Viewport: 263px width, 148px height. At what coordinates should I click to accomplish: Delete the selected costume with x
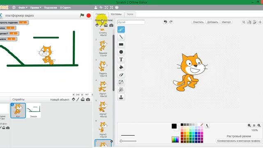click(x=111, y=141)
